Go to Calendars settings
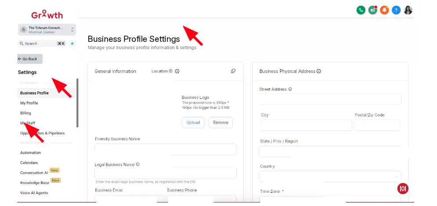 pyautogui.click(x=29, y=163)
